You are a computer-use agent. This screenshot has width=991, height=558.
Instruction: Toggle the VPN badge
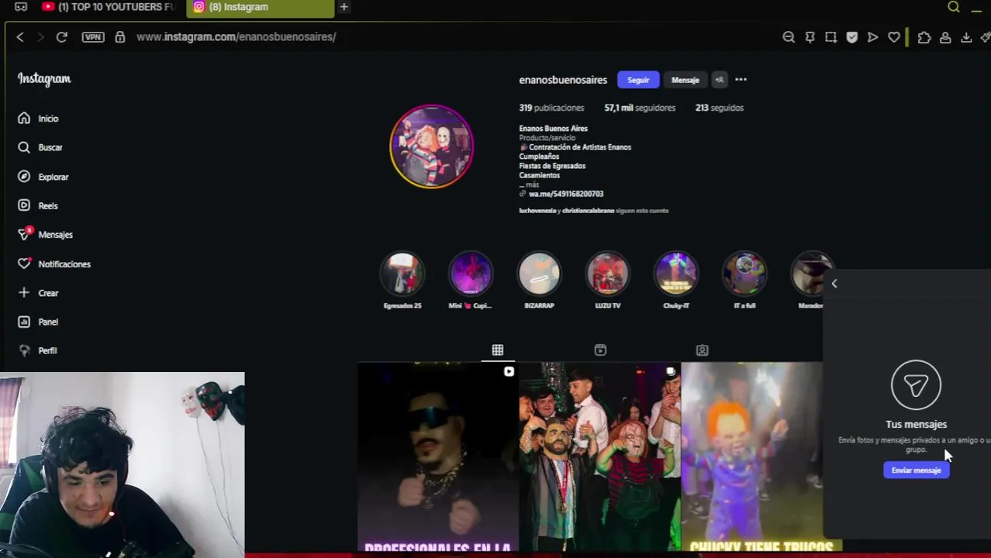(93, 36)
